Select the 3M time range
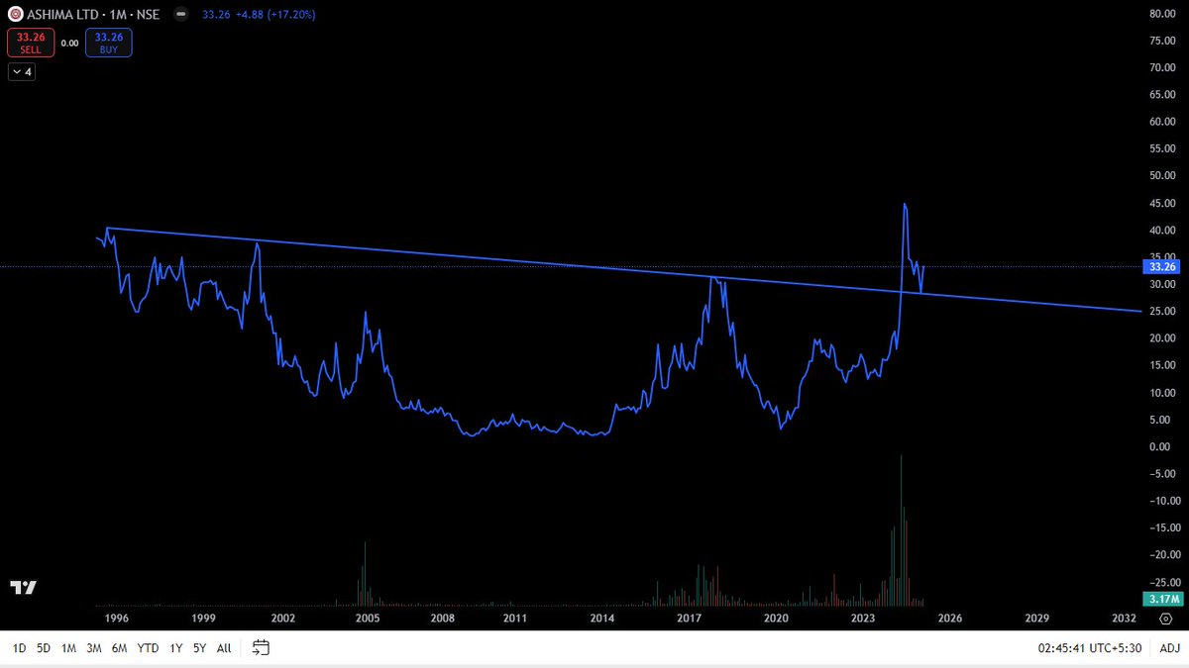Image resolution: width=1189 pixels, height=668 pixels. tap(94, 648)
